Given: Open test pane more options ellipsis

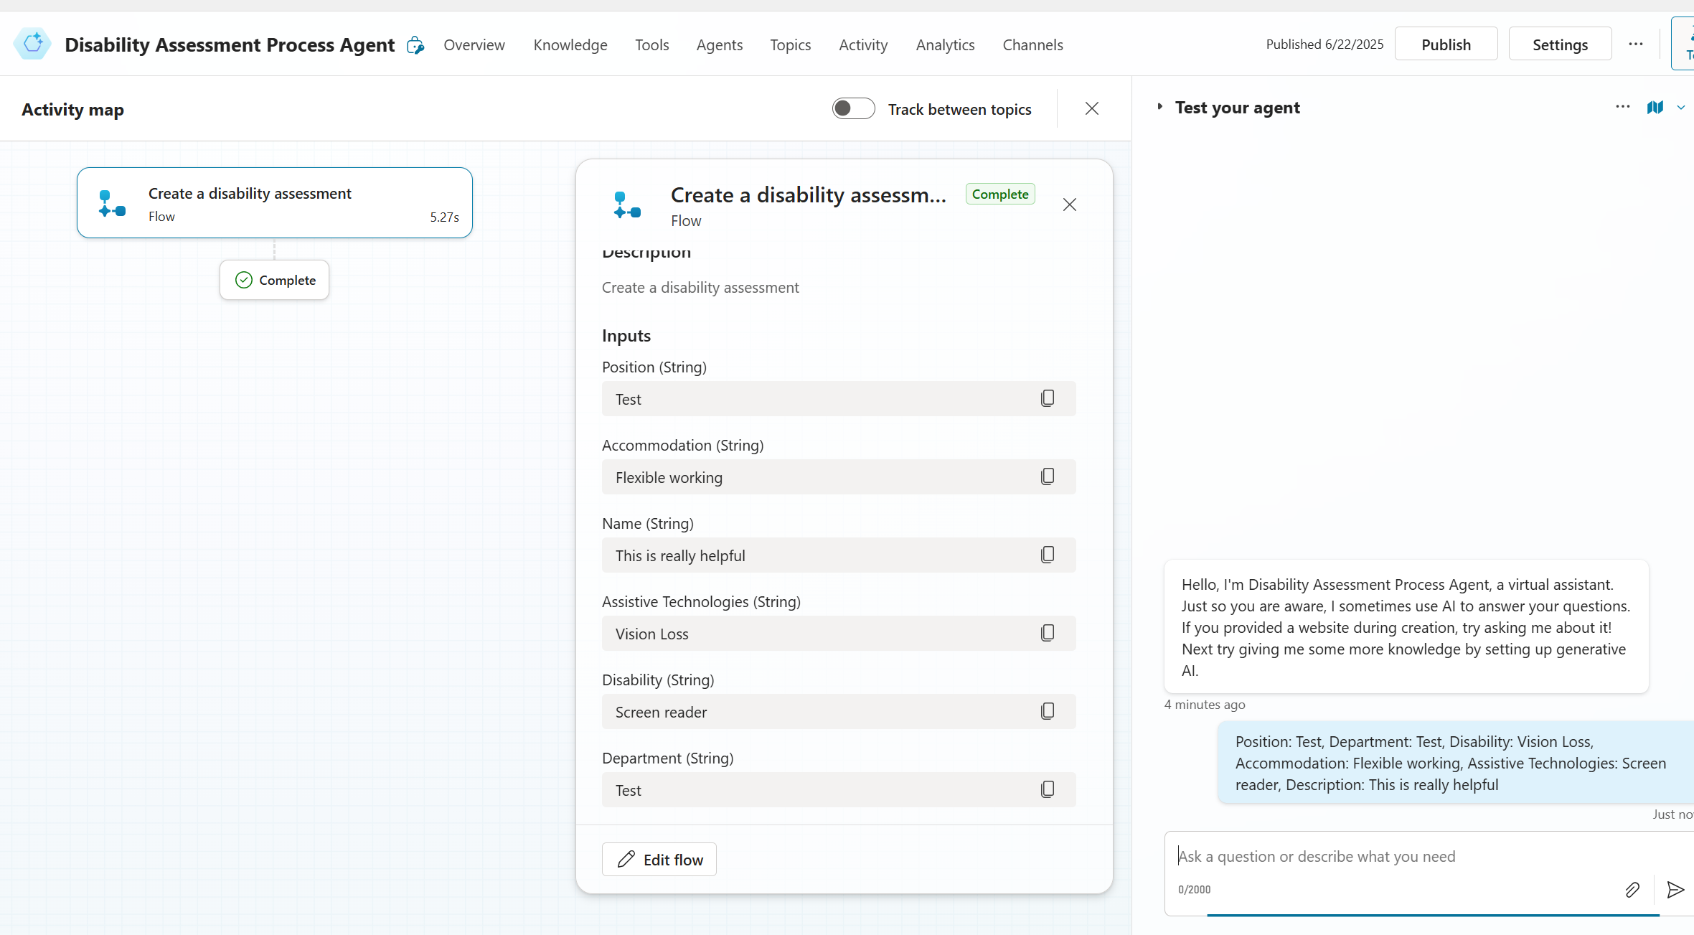Looking at the screenshot, I should [1622, 107].
